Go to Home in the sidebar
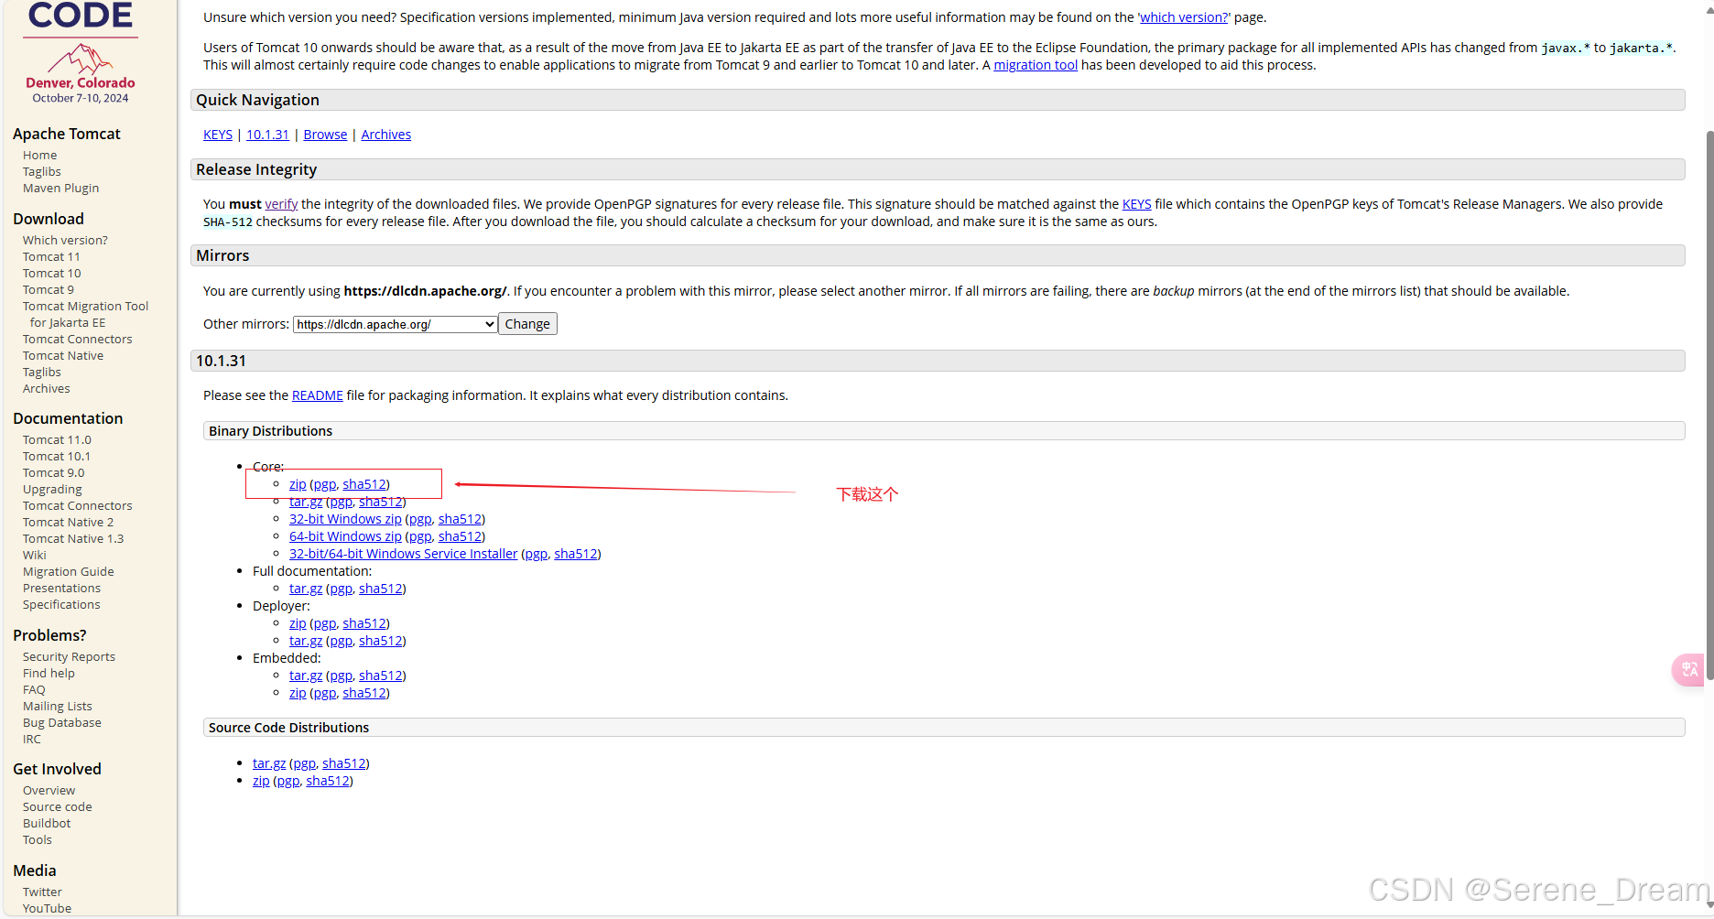 click(x=39, y=156)
